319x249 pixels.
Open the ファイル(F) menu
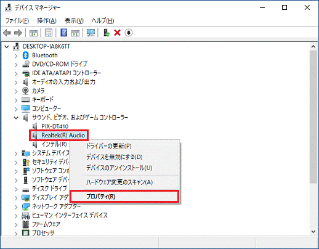point(17,21)
